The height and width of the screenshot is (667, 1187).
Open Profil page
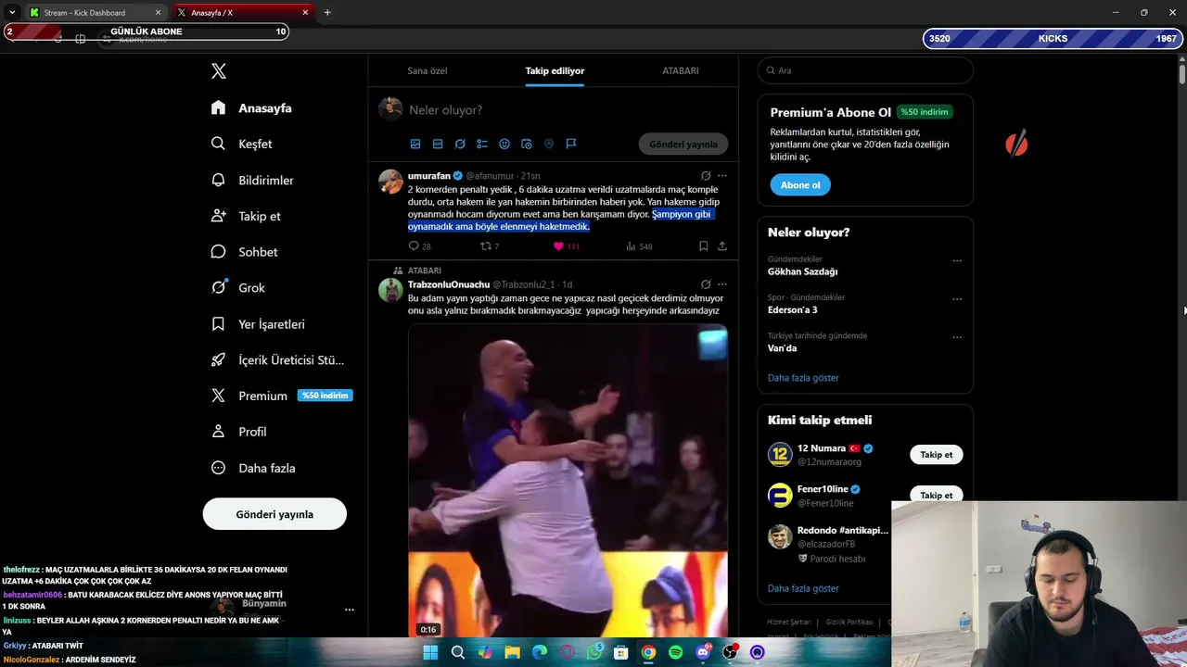238,432
